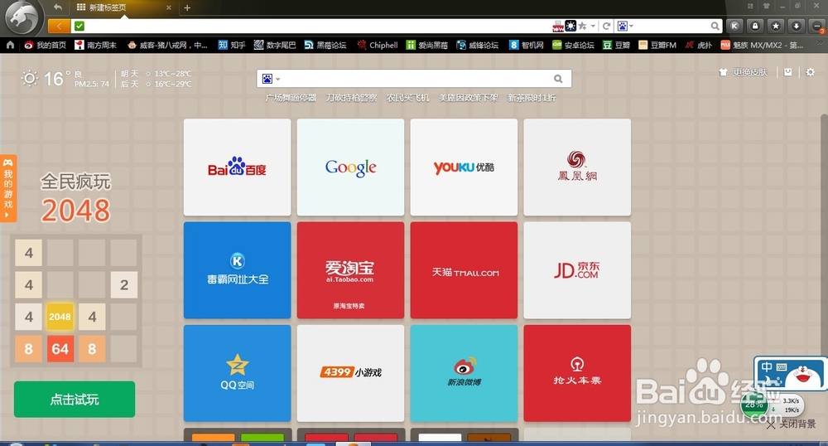The height and width of the screenshot is (446, 828).
Task: Click the cheetah browser logo menu
Action: pyautogui.click(x=22, y=17)
